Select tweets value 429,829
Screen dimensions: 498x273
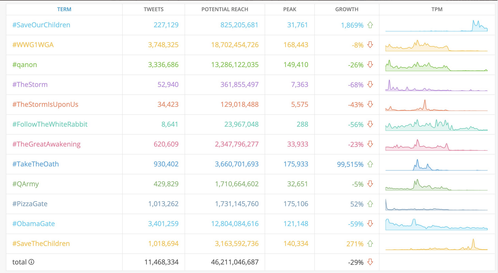[166, 184]
